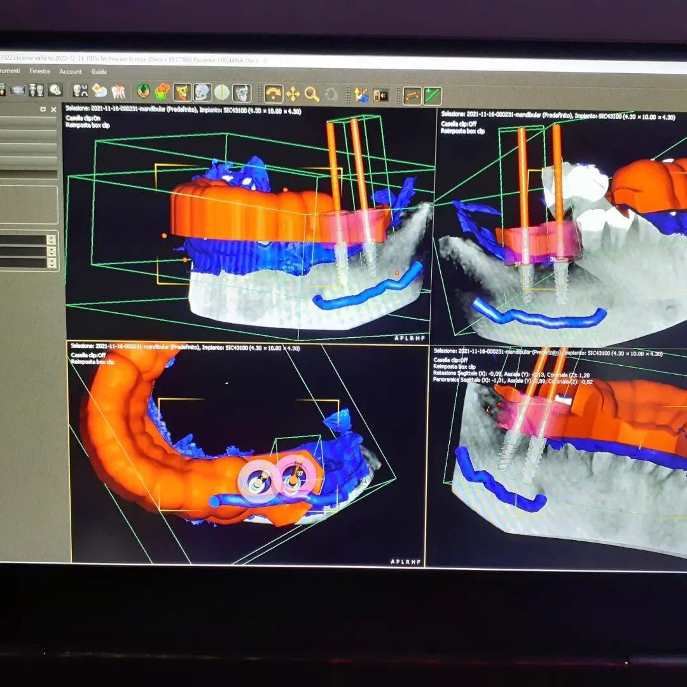This screenshot has width=687, height=687.
Task: Close the left side panel
Action: coord(53,109)
